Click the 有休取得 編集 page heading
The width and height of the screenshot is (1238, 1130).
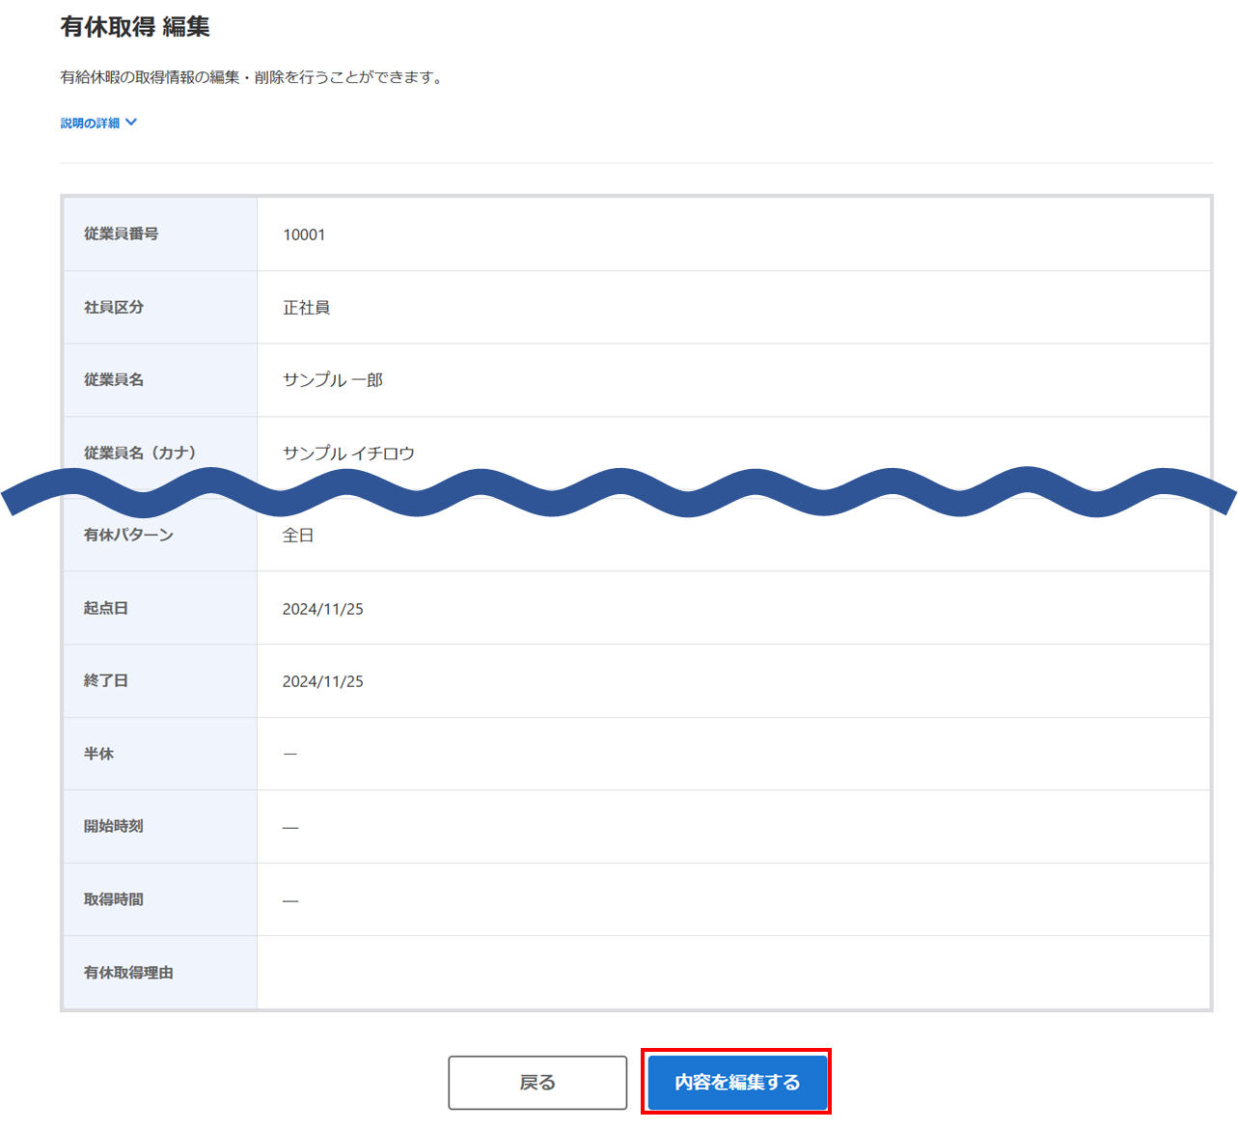tap(135, 27)
